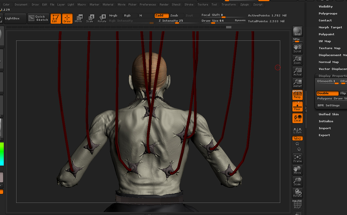
Task: Click the LightBox button
Action: click(12, 18)
